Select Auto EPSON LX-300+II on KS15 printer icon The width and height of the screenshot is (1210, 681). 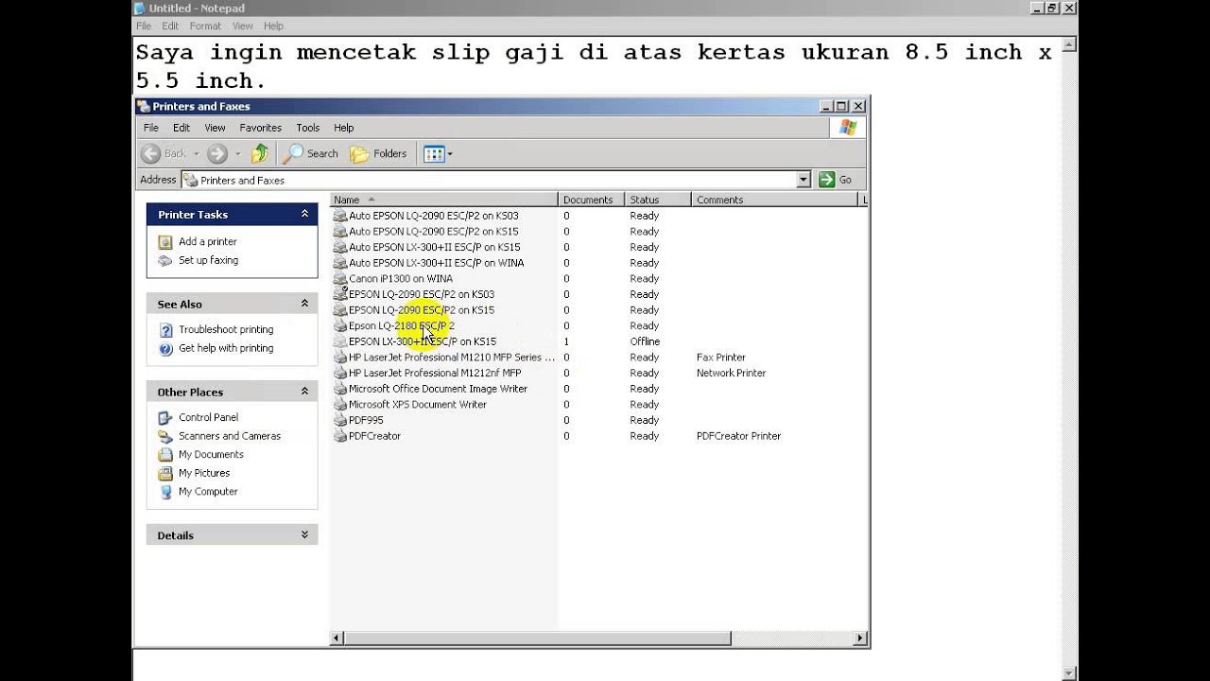(x=340, y=247)
